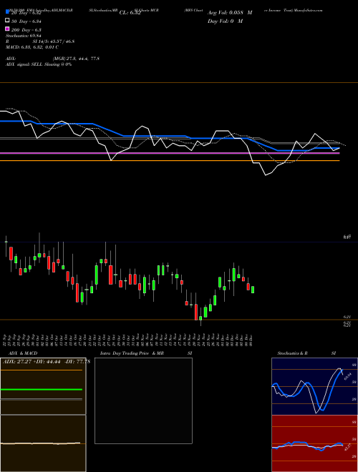Select the '20 Day - 6.32' legend text
Viewport: 358px width, 472px height.
pyautogui.click(x=26, y=14)
